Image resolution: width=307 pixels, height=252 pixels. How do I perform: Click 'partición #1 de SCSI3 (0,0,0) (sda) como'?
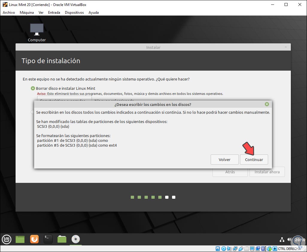72,141
